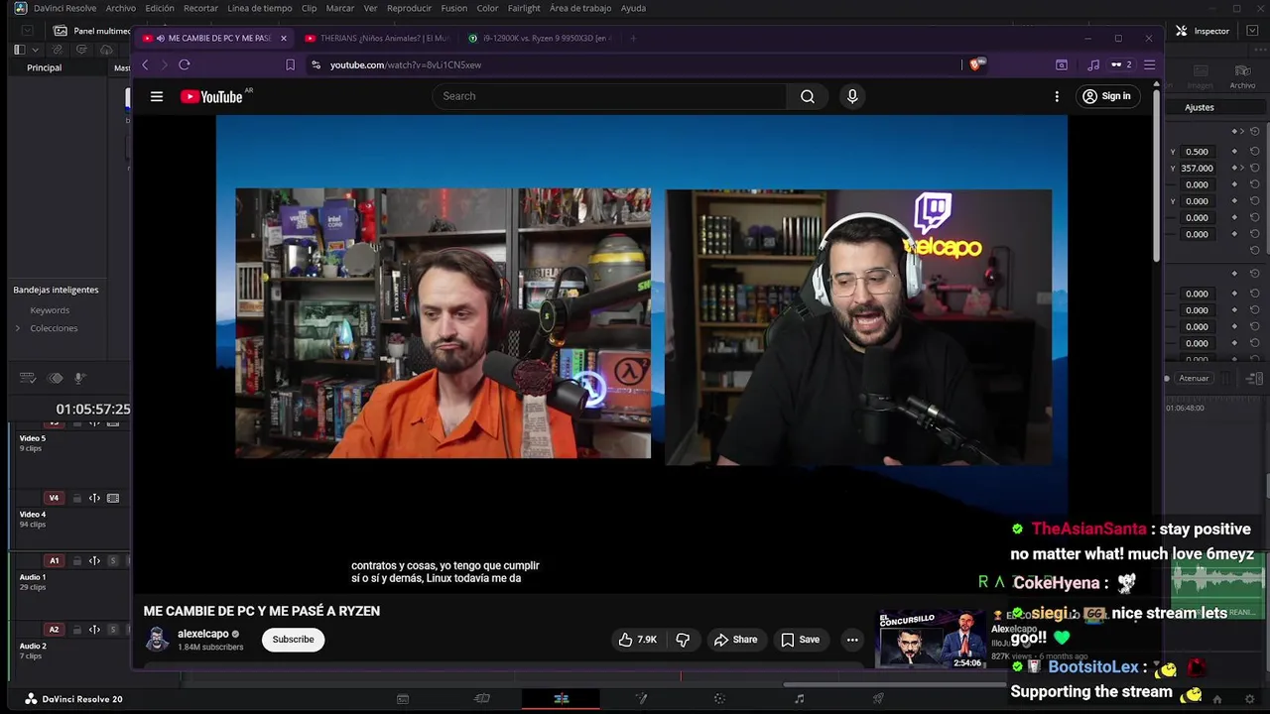
Task: Click the Atenuar button
Action: point(1194,378)
